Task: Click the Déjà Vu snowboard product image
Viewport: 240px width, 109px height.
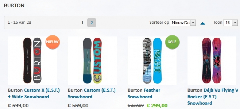Action: [212, 61]
